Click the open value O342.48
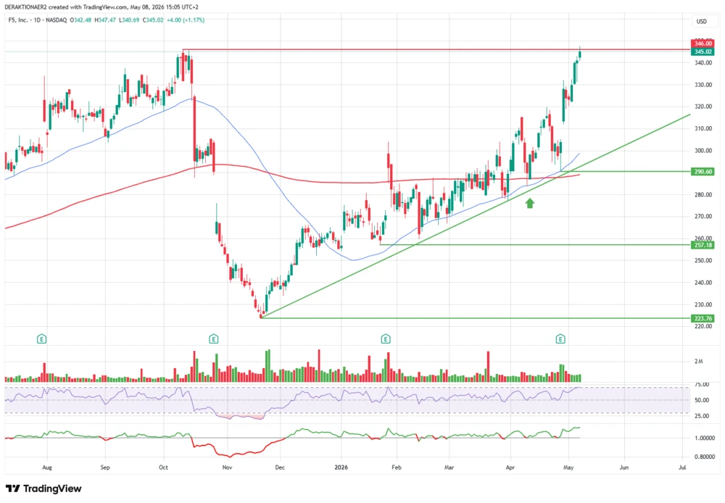Image resolution: width=725 pixels, height=503 pixels. click(x=80, y=20)
